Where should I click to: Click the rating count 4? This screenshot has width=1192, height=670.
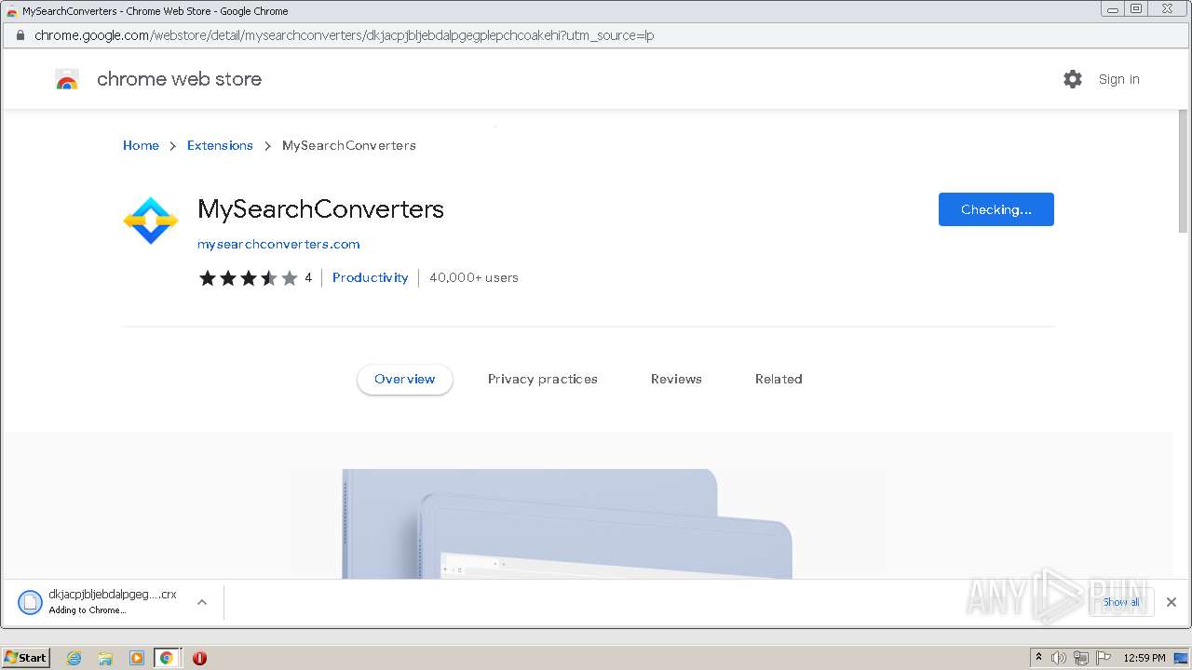point(308,277)
